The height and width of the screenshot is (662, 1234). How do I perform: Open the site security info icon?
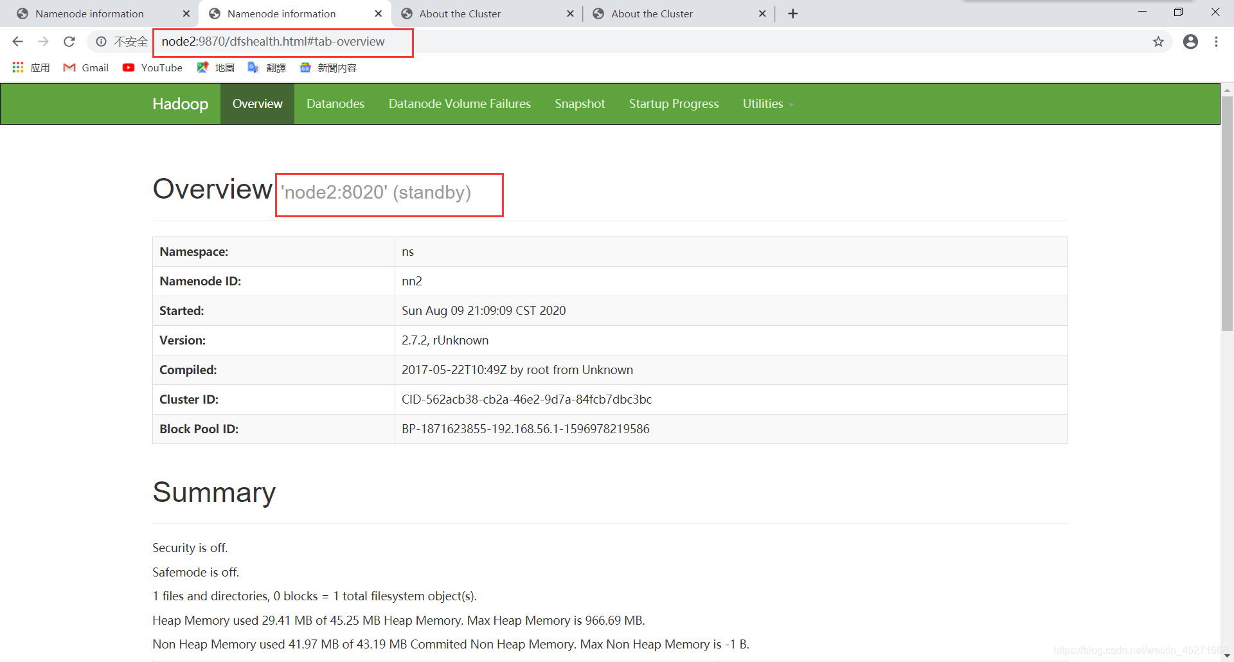click(101, 42)
